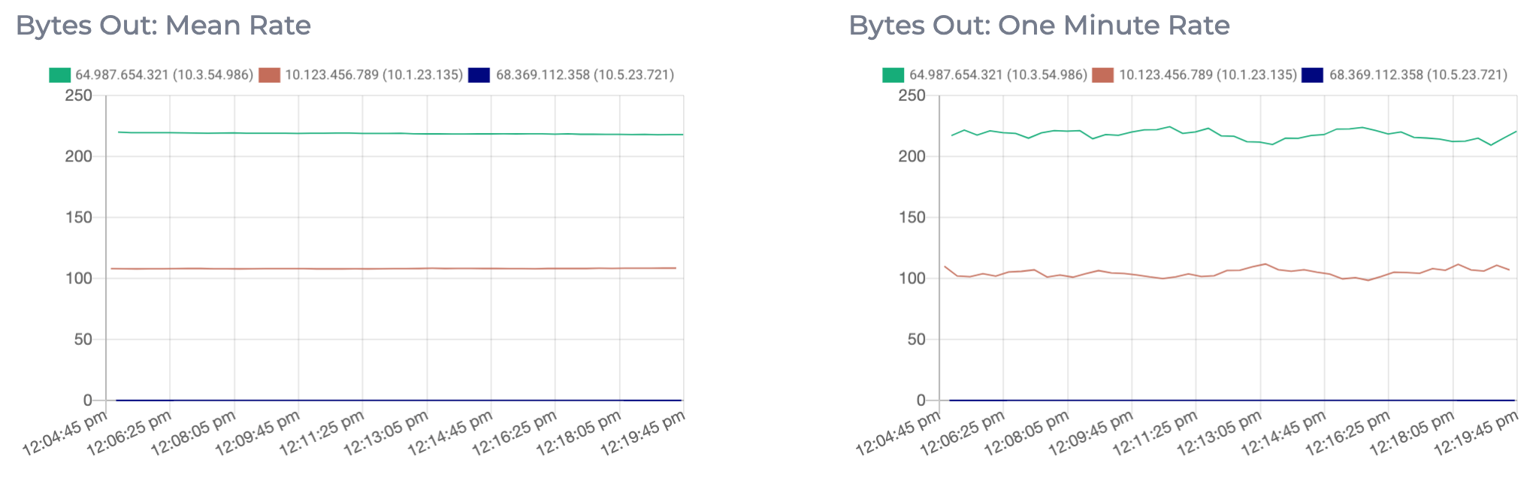Click orange legend swatch in One Minute Rate chart
Image resolution: width=1539 pixels, height=484 pixels.
[1102, 75]
